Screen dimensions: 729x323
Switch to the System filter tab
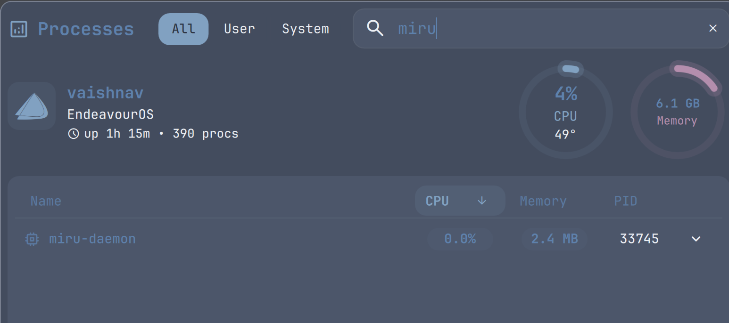click(x=306, y=29)
